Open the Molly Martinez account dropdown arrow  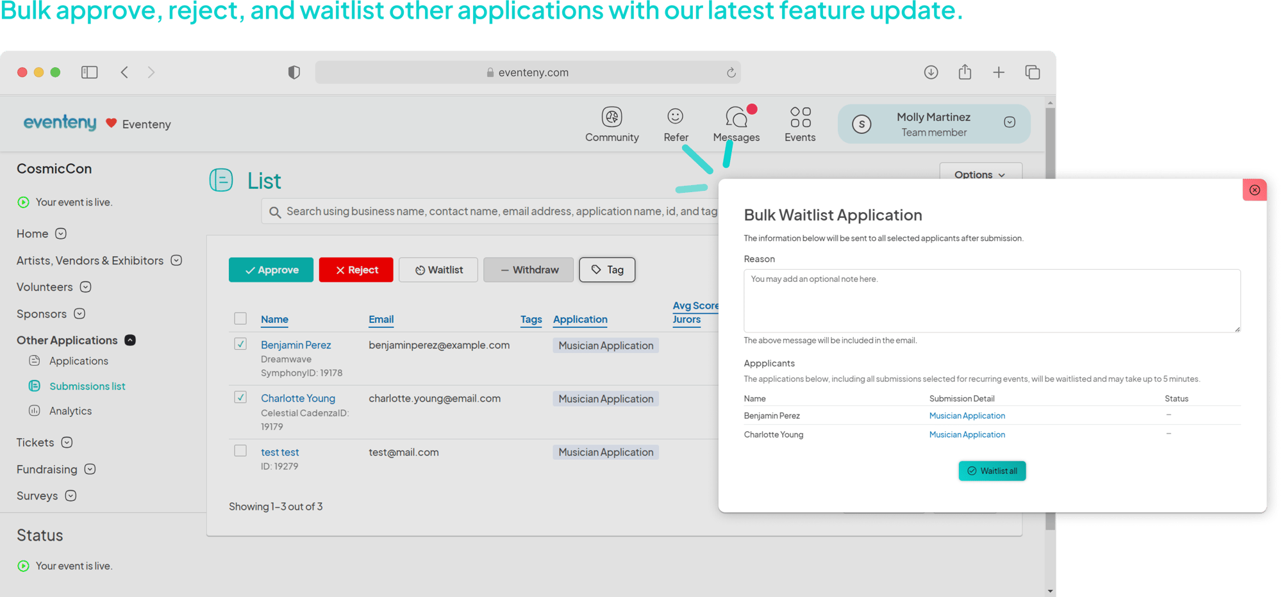(x=1010, y=122)
